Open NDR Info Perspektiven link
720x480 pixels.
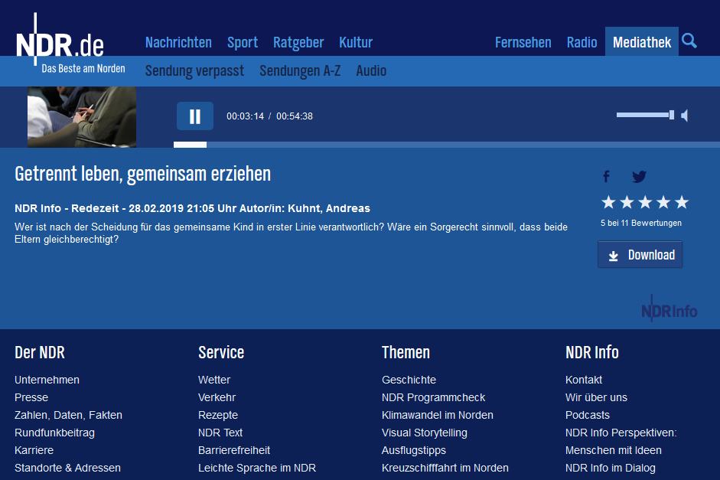(621, 433)
